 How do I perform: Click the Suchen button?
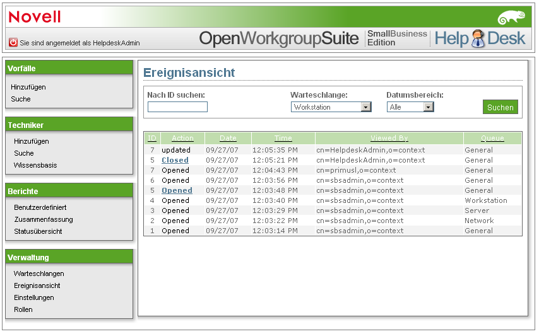pyautogui.click(x=500, y=107)
